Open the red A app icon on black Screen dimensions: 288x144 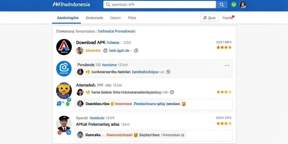pos(64,47)
